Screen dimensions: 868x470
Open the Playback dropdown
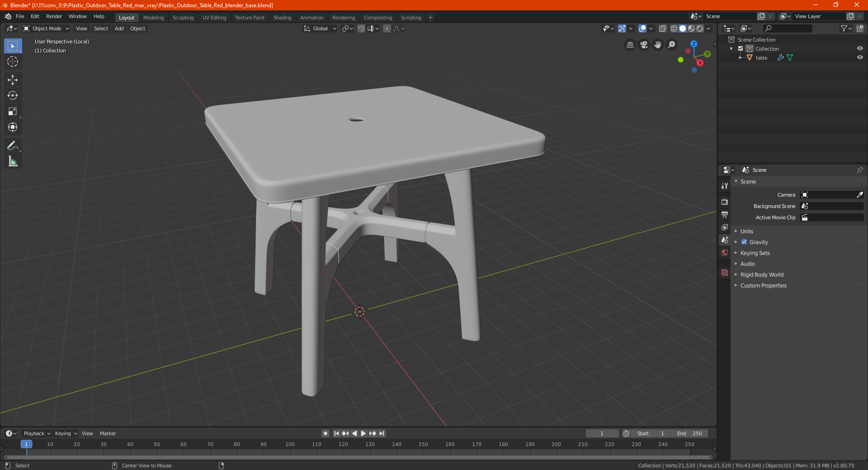[x=37, y=433]
